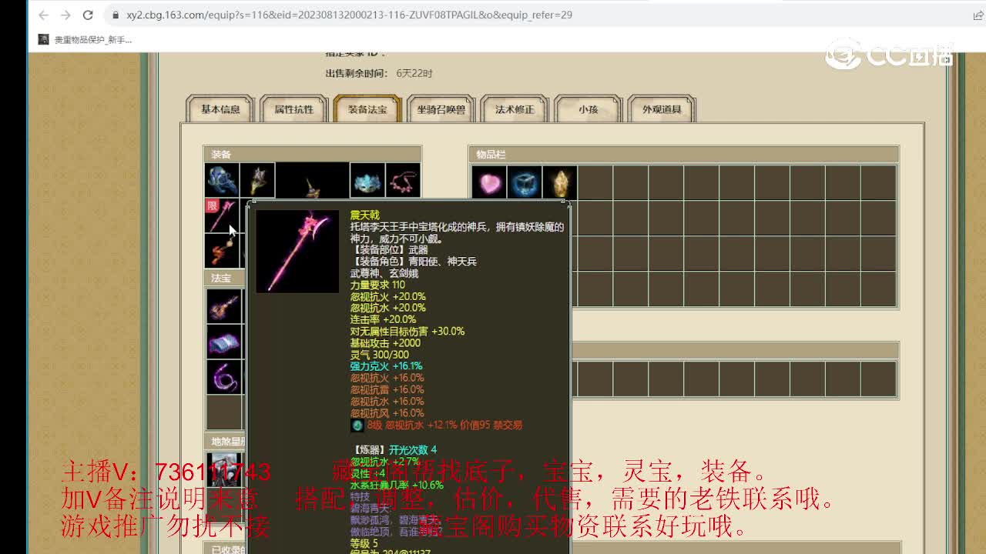Click the 法宝 section header
The image size is (986, 554).
(x=224, y=278)
